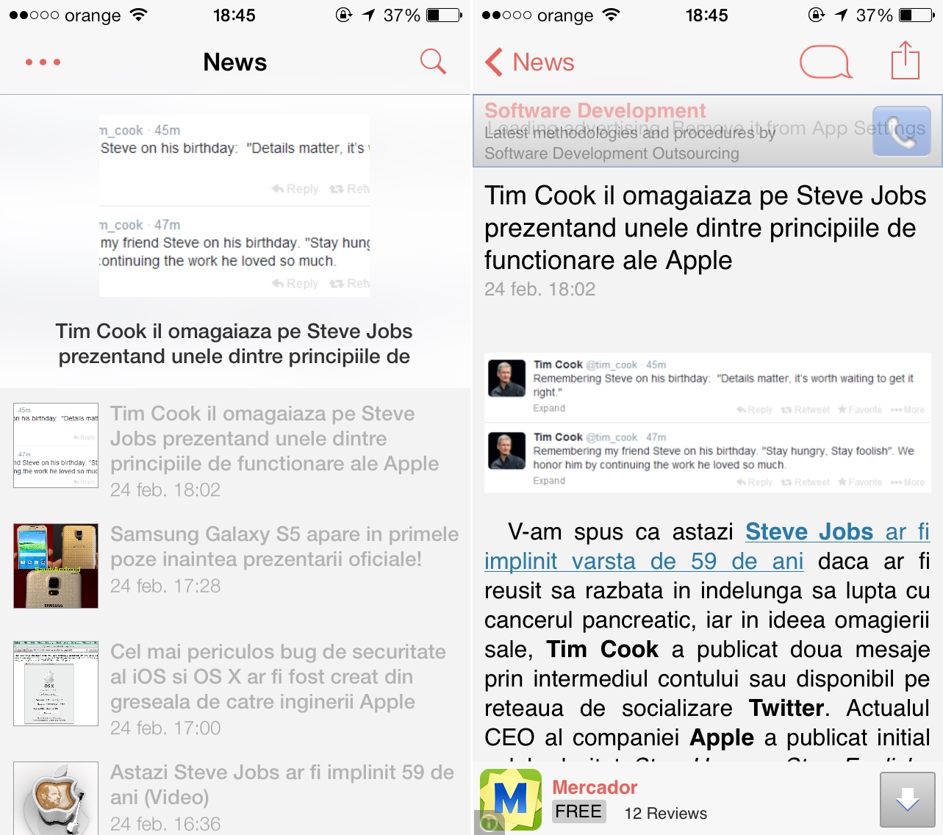943x835 pixels.
Task: Tap the search magnifier icon
Action: 433,62
